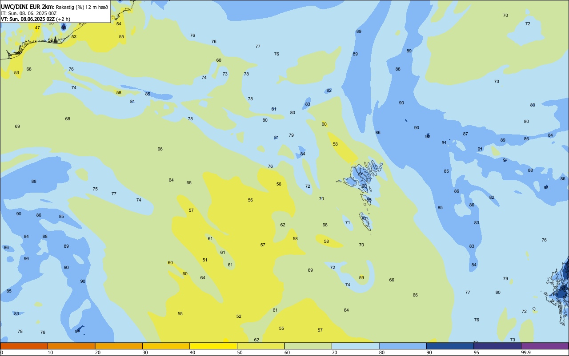
Task: Select the 30–40 golden legend swatch
Action: click(166, 346)
